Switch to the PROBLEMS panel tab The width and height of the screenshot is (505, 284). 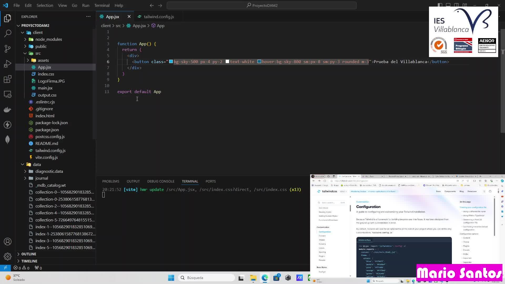tap(110, 181)
